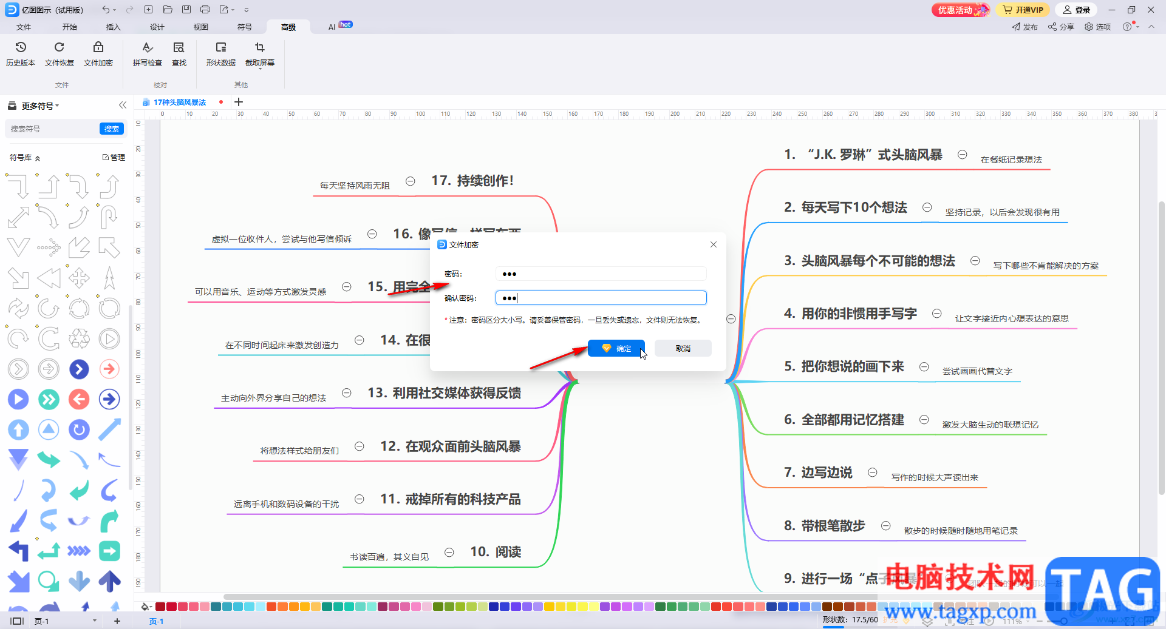Switch to the 开始 ribbon tab
1166x629 pixels.
70,27
